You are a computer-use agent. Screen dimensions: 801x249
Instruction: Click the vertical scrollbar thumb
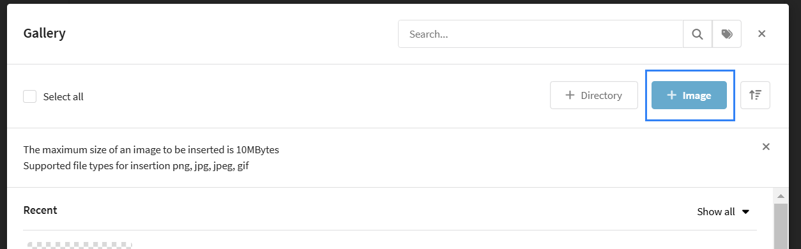[780, 226]
